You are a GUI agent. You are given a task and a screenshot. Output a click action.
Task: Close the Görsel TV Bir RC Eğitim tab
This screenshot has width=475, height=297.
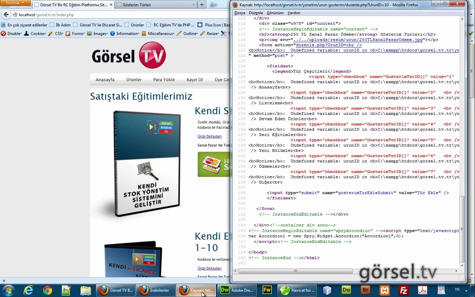[x=111, y=5]
